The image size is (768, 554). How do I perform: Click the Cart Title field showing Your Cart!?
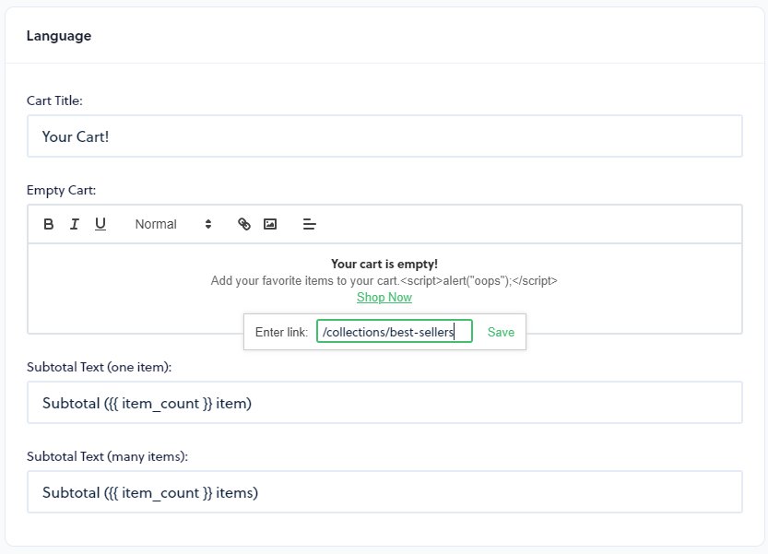384,136
